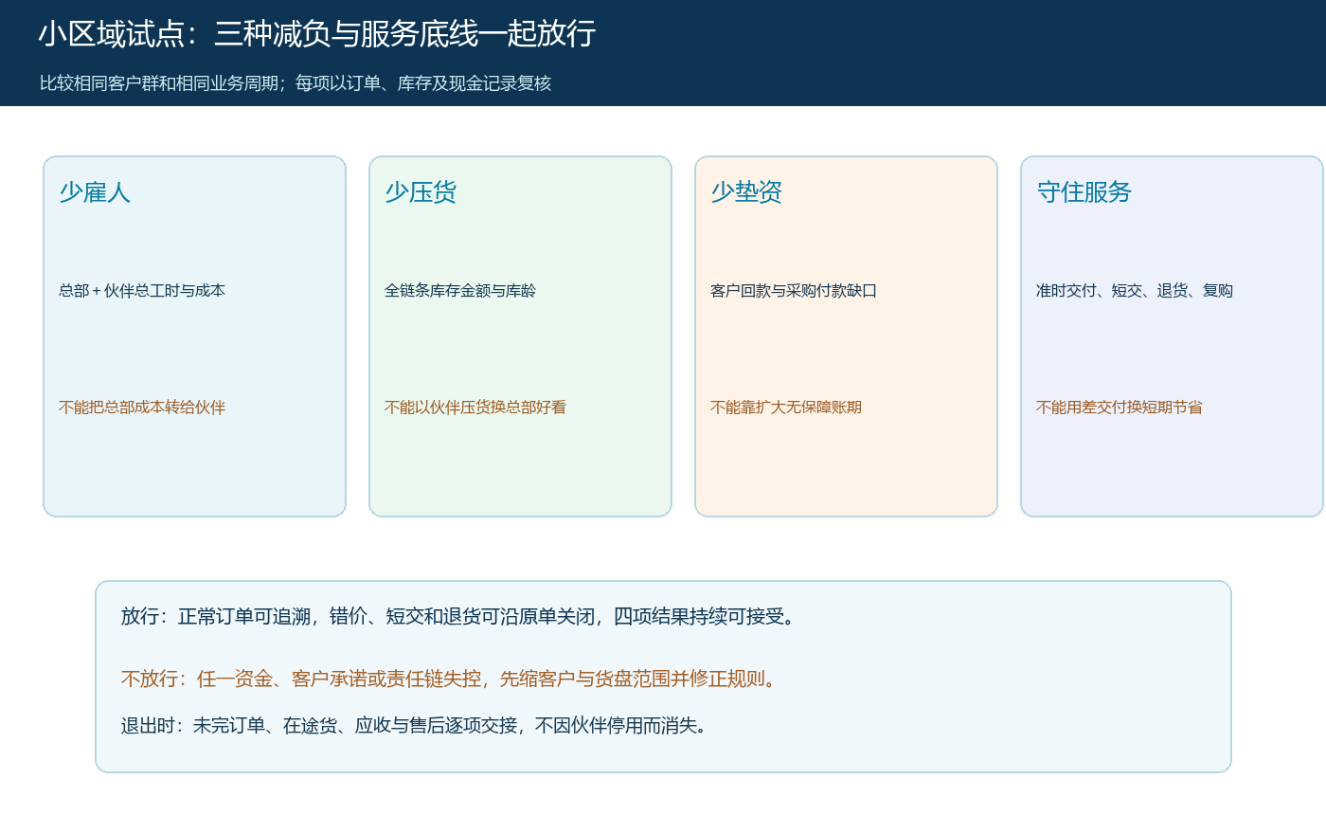This screenshot has height=815, width=1326.
Task: Select the line beginning 退出时：未完订单
Action: pyautogui.click(x=414, y=726)
